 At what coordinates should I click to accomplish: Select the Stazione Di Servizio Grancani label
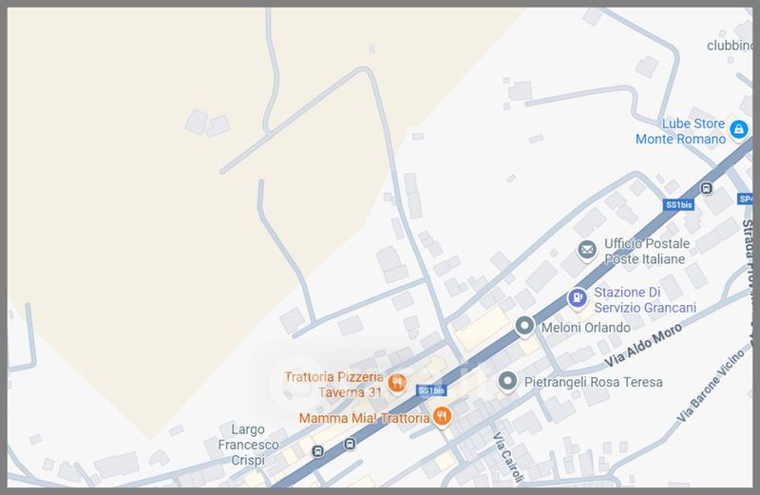tap(645, 299)
